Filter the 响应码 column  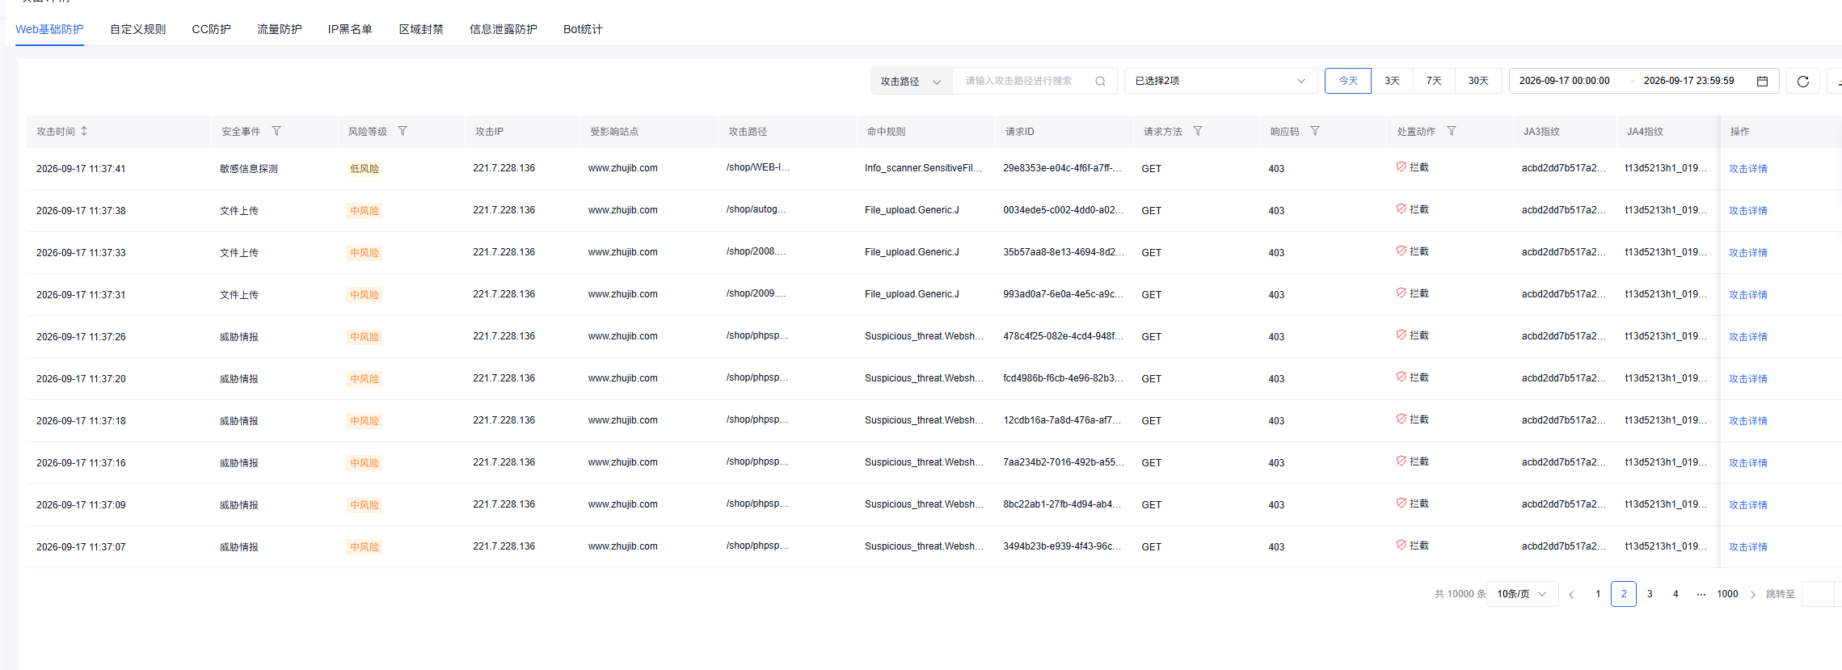click(1315, 131)
